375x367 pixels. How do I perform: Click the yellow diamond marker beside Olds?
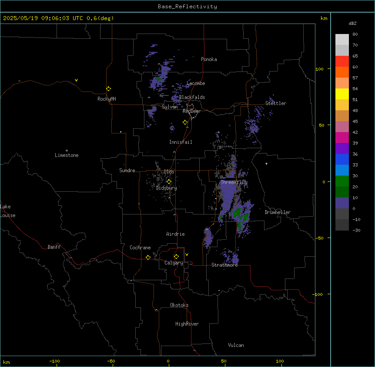point(169,182)
